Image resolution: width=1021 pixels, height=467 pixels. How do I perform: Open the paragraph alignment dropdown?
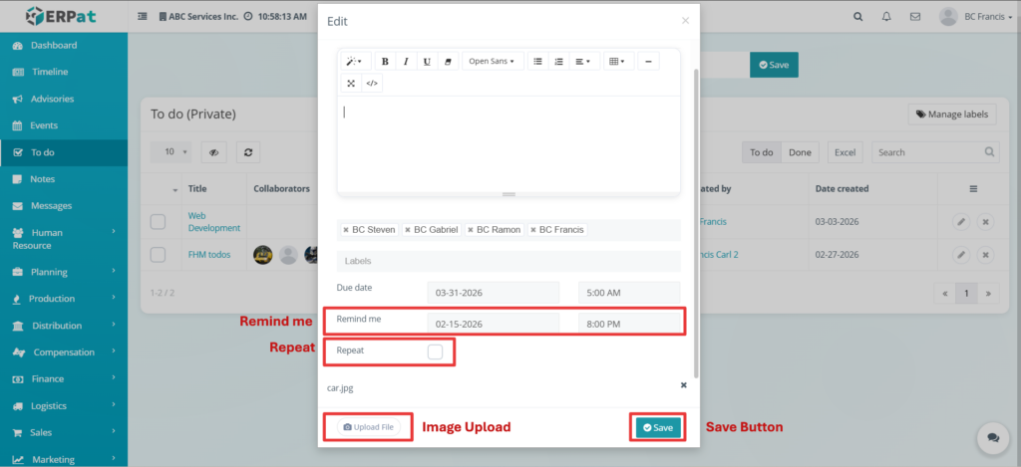(582, 62)
